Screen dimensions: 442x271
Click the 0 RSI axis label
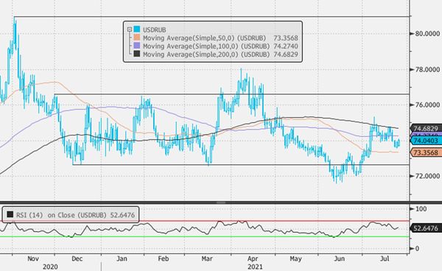tap(418, 248)
